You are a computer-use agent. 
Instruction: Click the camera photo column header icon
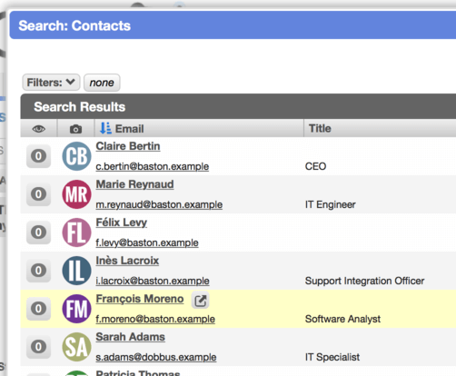(75, 129)
